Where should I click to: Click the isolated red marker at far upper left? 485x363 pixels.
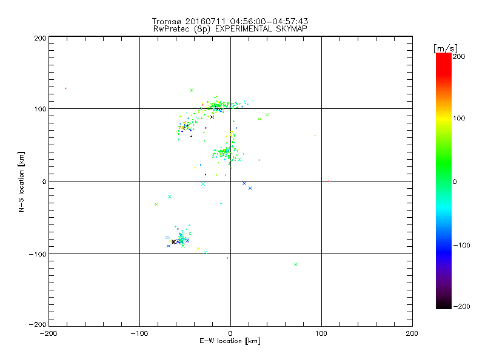point(65,88)
